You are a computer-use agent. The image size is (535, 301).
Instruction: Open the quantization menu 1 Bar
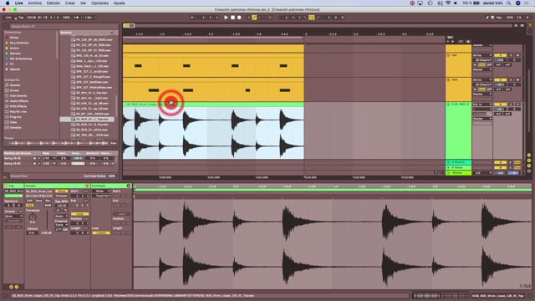point(90,18)
